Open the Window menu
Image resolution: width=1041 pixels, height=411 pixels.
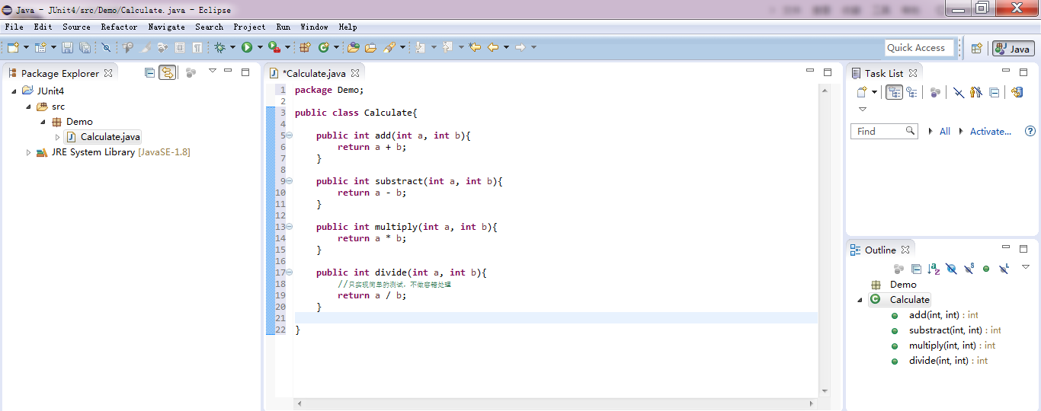[314, 27]
